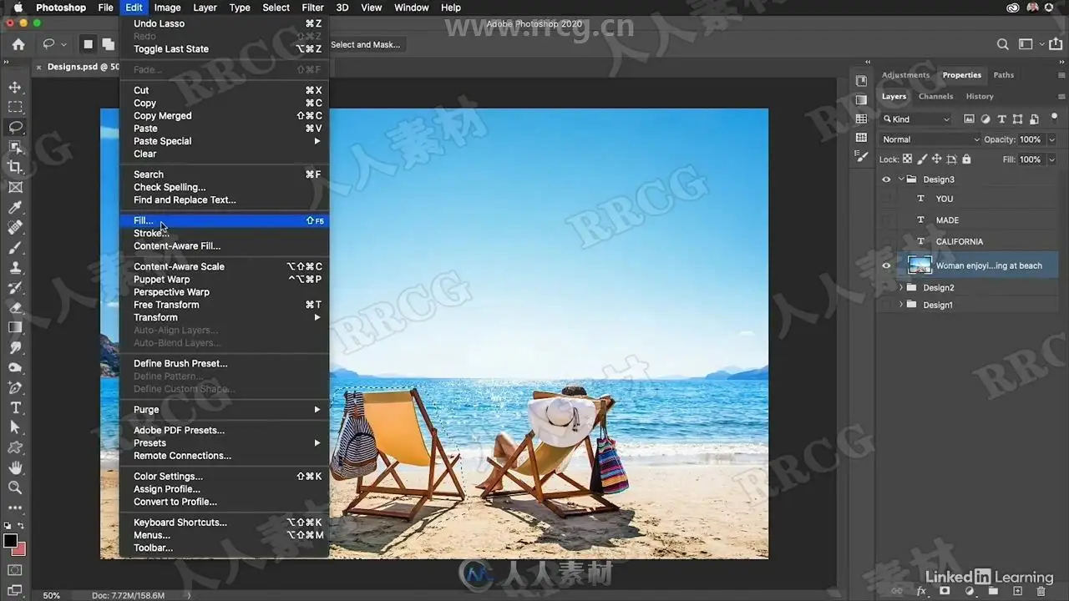This screenshot has width=1069, height=601.
Task: Open search magnifier in options bar
Action: pos(1003,44)
